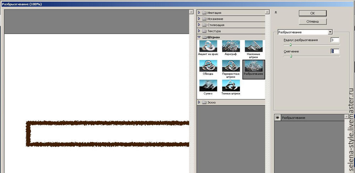Click the Отмена button
The height and width of the screenshot is (173, 355).
click(312, 21)
